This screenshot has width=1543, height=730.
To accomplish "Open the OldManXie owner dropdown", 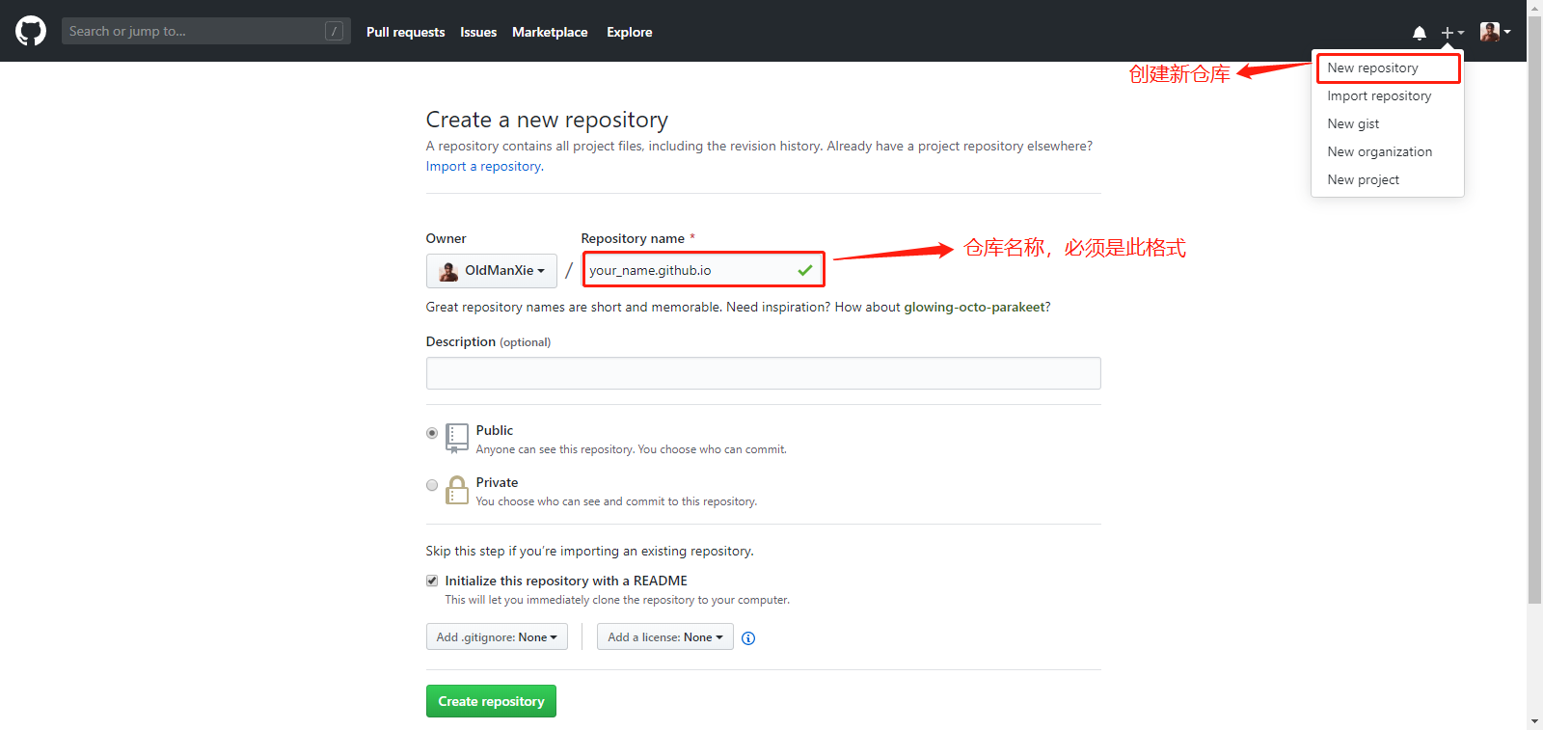I will 492,271.
